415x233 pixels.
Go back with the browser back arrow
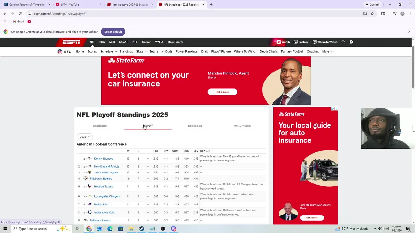click(5, 14)
